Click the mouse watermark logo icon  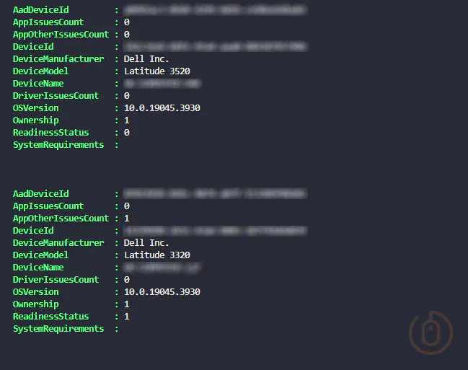(x=431, y=332)
